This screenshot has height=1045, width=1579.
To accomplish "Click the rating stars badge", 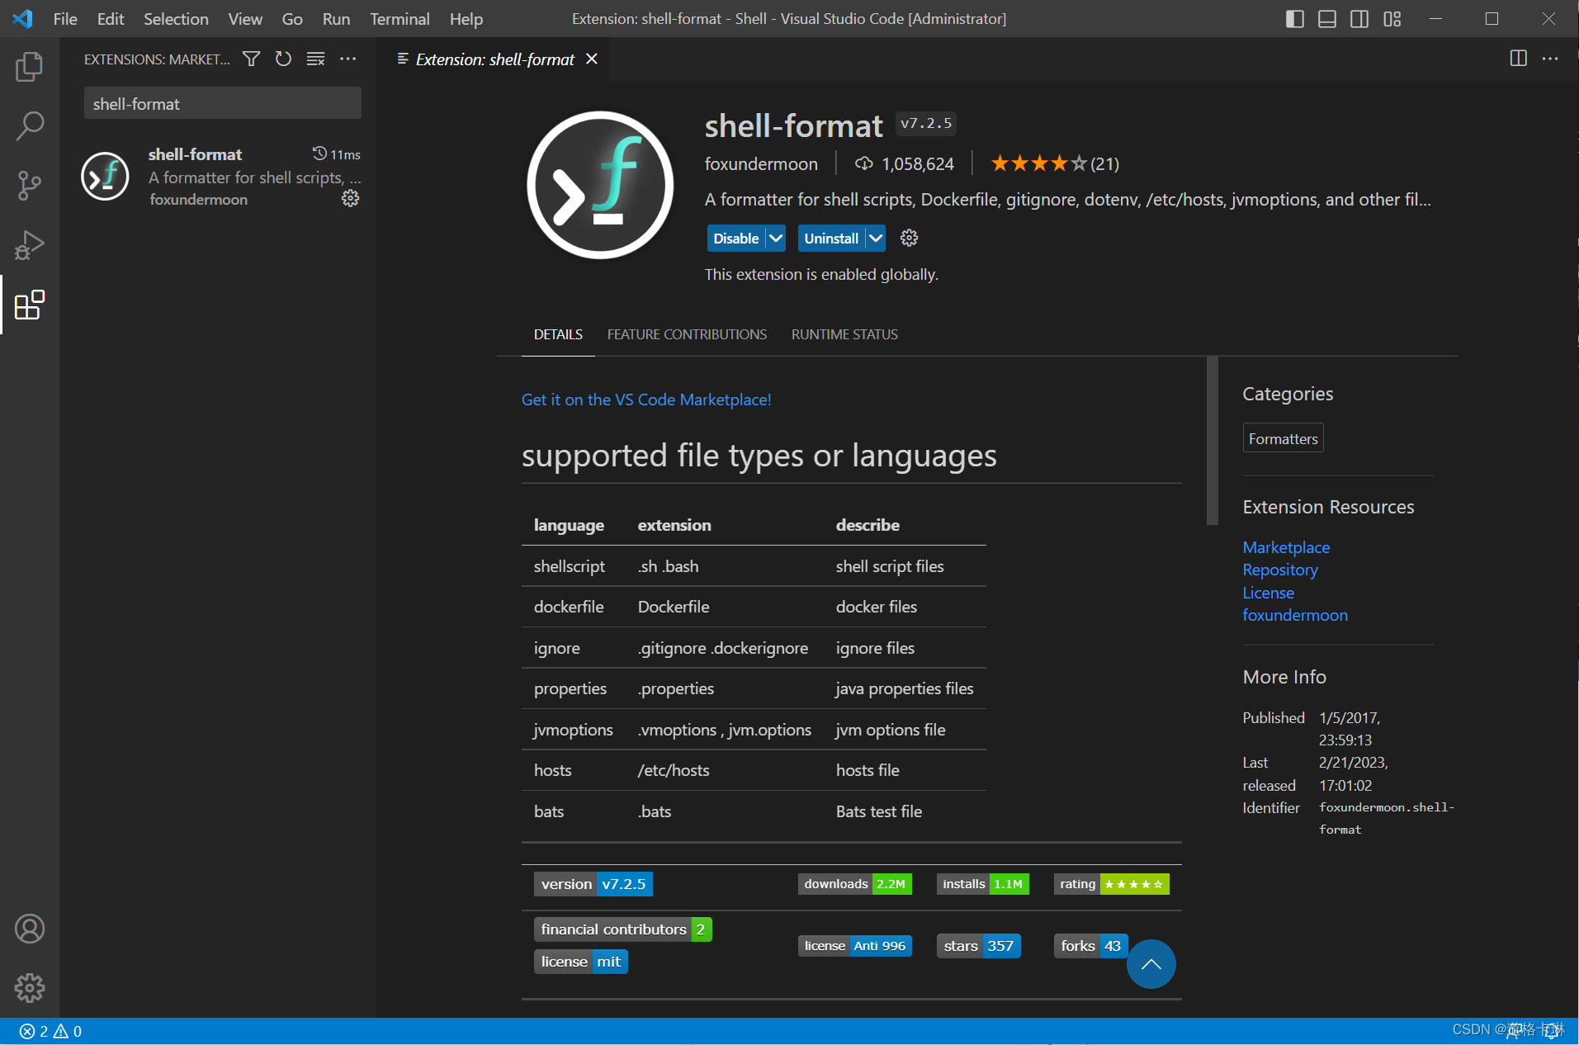I will 1111,884.
